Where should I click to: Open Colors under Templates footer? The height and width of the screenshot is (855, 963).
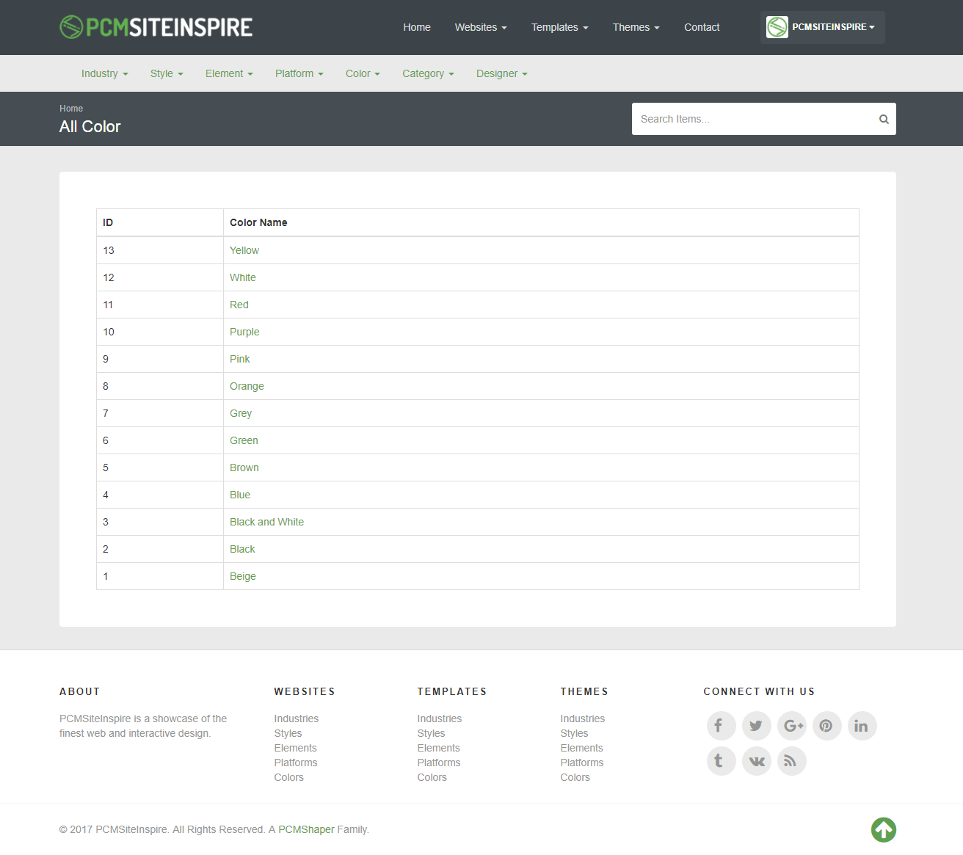coord(432,777)
